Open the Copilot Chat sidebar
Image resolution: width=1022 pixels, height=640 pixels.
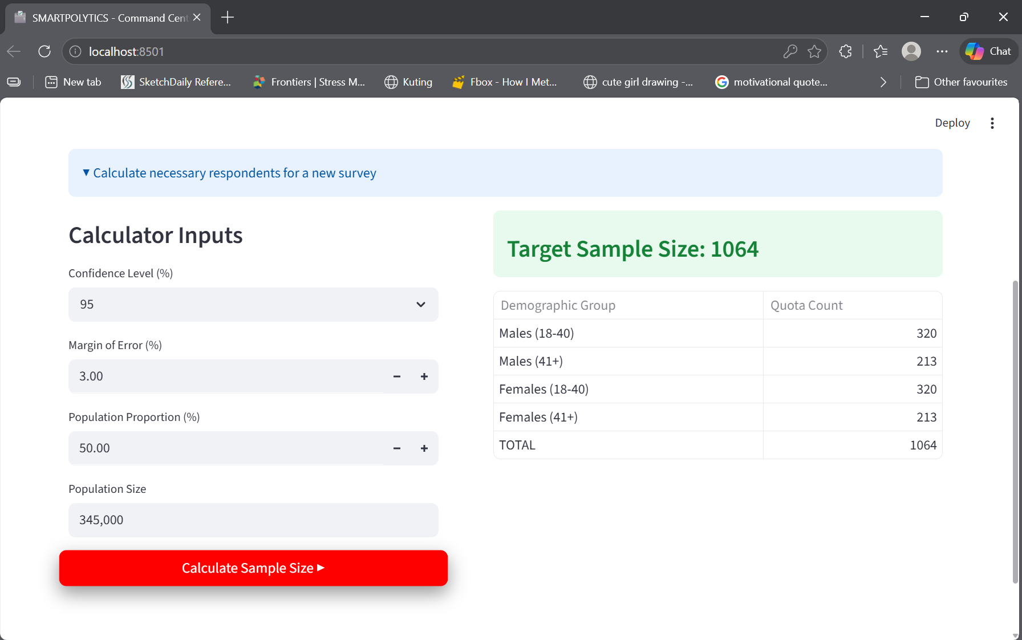pyautogui.click(x=988, y=51)
